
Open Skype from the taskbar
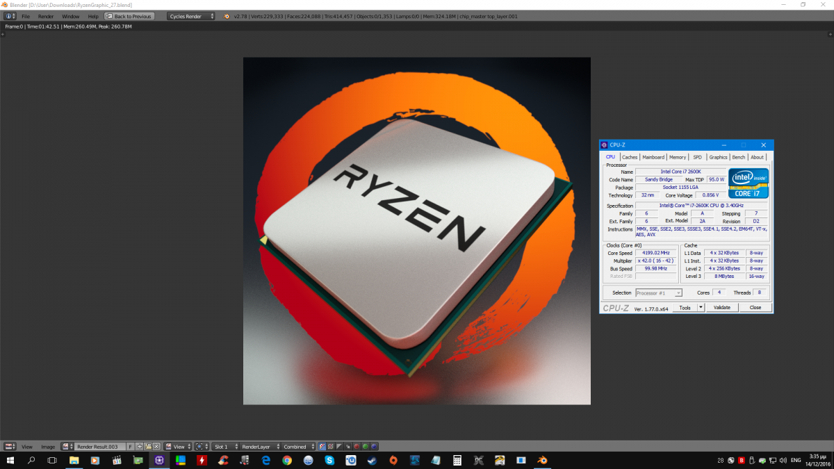(329, 460)
